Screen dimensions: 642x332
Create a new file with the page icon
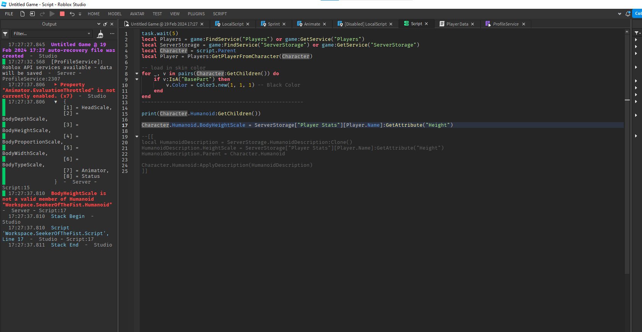[22, 14]
